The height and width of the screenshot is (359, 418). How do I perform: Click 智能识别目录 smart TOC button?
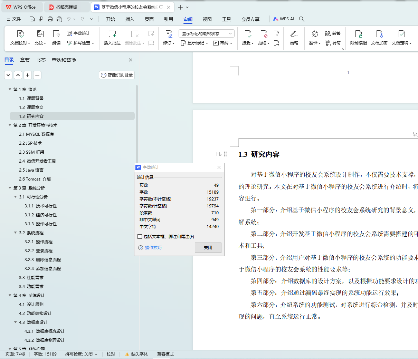click(x=117, y=75)
